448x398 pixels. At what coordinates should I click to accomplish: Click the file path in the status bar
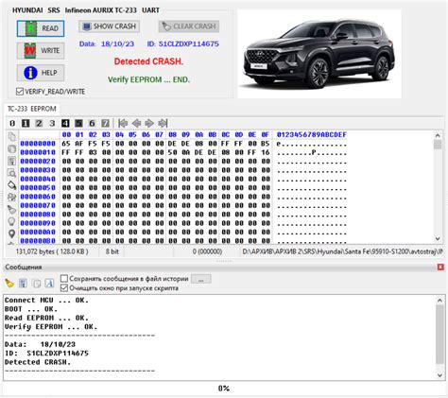point(342,251)
